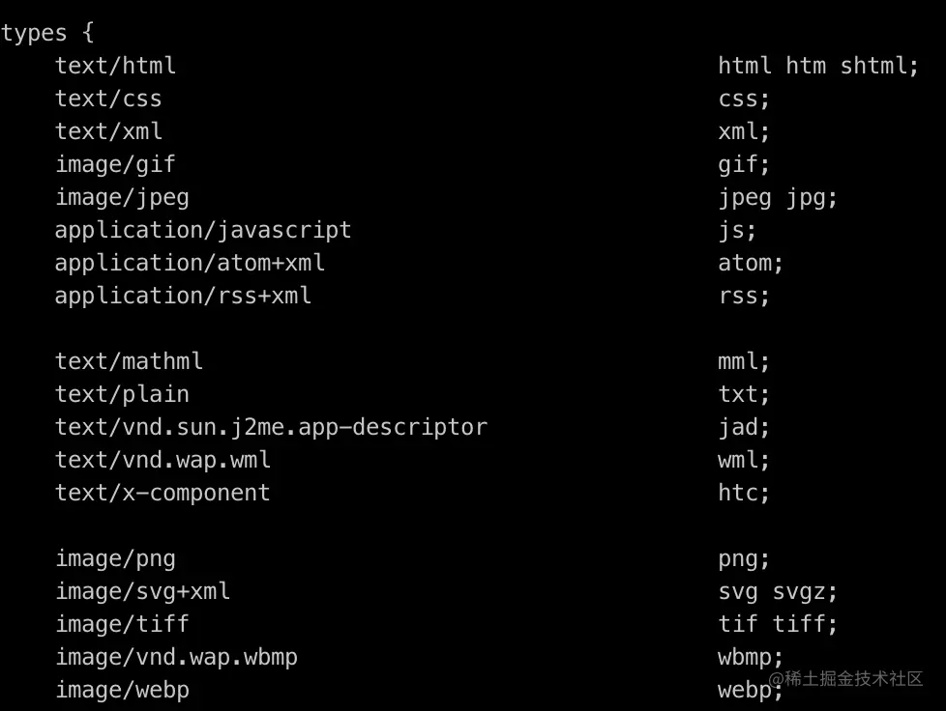This screenshot has width=946, height=711.
Task: Select the application/atom+xml line
Action: click(190, 263)
